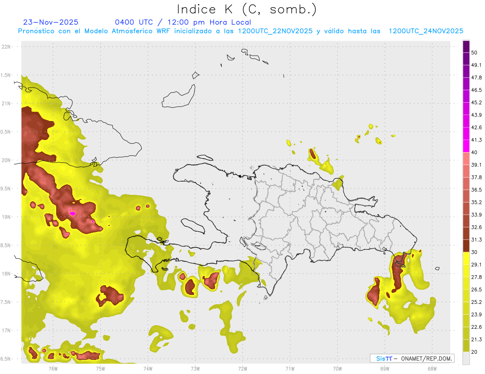Click the longitude axis label '75W'
485x374 pixels.
(x=101, y=368)
